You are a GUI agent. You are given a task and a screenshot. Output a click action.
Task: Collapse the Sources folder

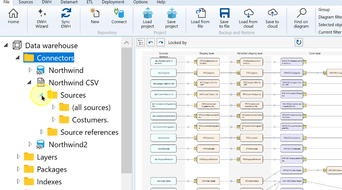pyautogui.click(x=41, y=95)
